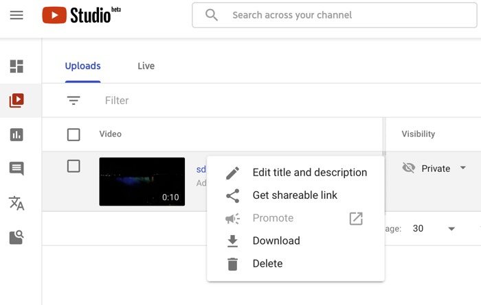Viewport: 481px width, 305px height.
Task: Click the external link icon beside Promote
Action: click(356, 219)
